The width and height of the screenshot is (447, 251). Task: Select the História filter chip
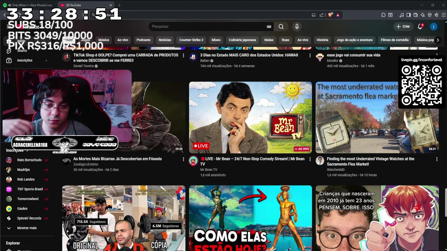pyautogui.click(x=322, y=40)
